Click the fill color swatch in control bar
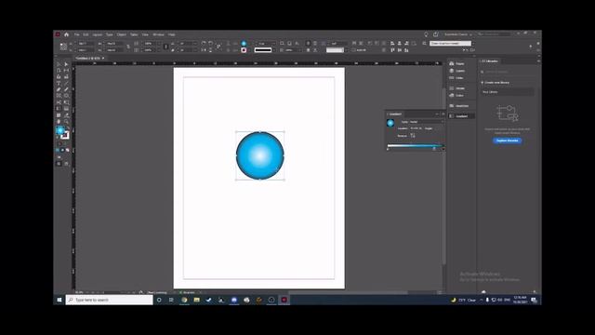Screen dimensions: 595x335 244,44
